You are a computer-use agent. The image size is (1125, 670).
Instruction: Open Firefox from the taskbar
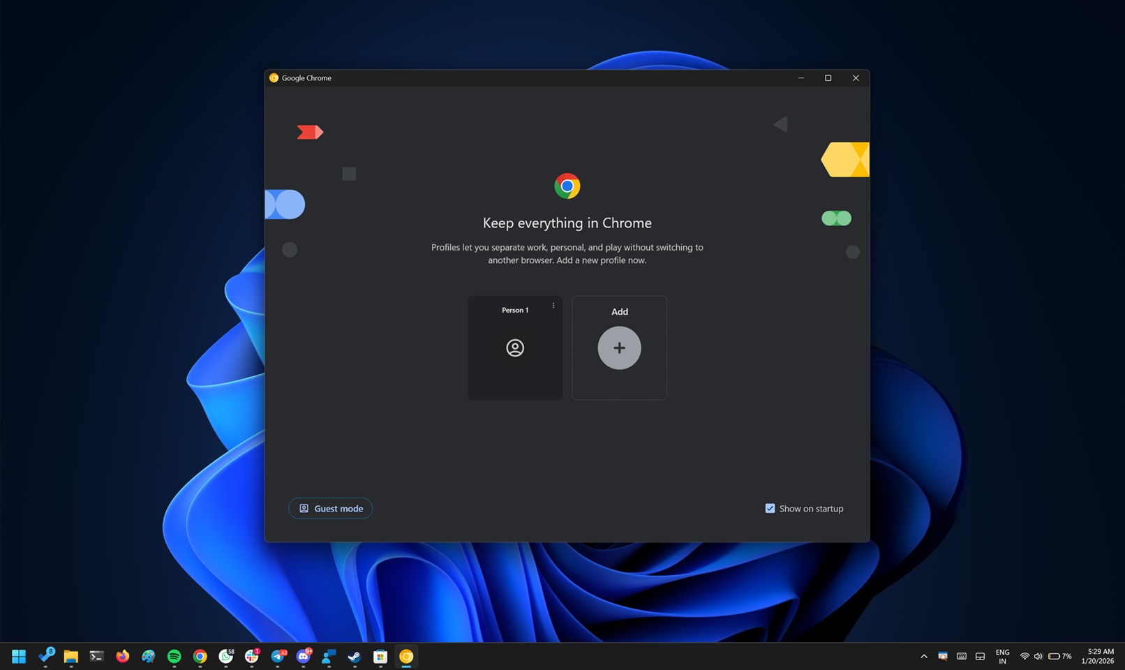click(x=123, y=656)
